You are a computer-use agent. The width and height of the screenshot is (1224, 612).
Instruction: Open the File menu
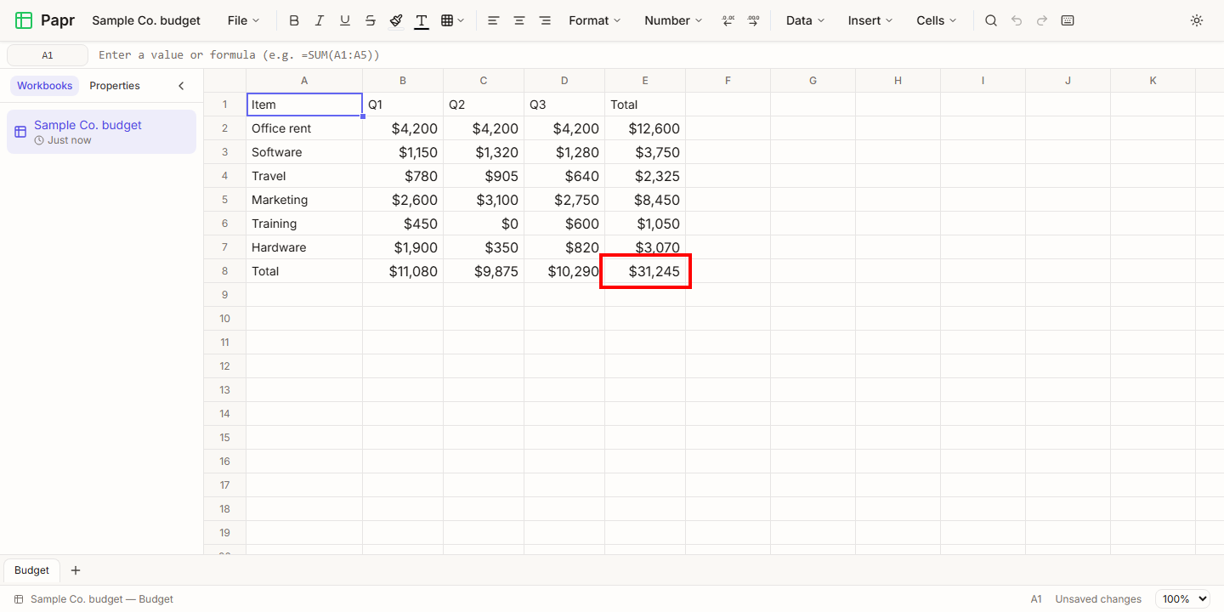click(244, 20)
